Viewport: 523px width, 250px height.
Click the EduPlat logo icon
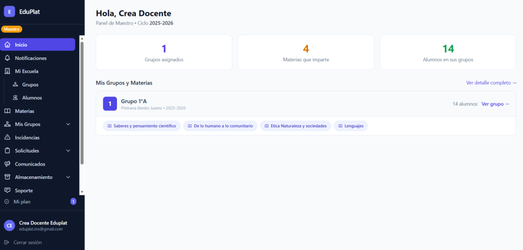[10, 12]
